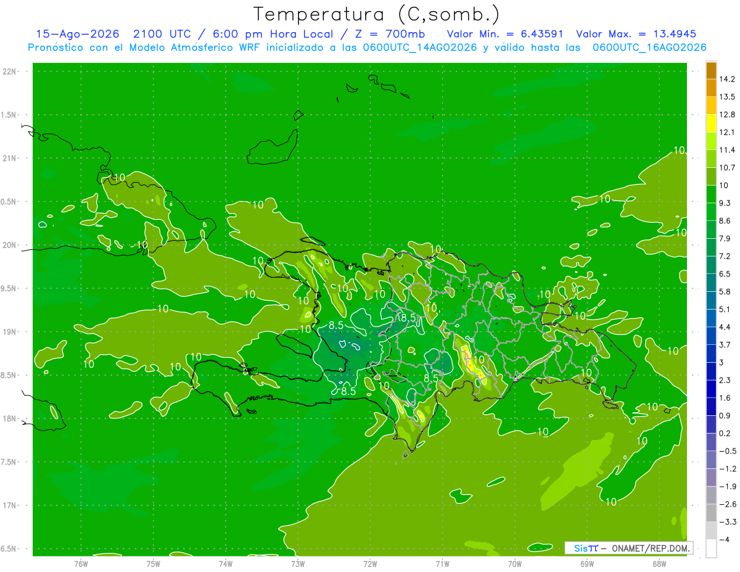Click the legend value 6.5

coord(726,274)
